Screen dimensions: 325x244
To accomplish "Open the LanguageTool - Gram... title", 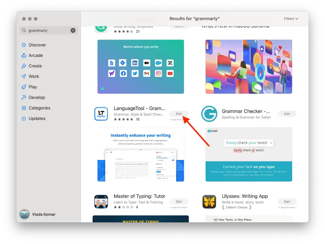I will [139, 108].
